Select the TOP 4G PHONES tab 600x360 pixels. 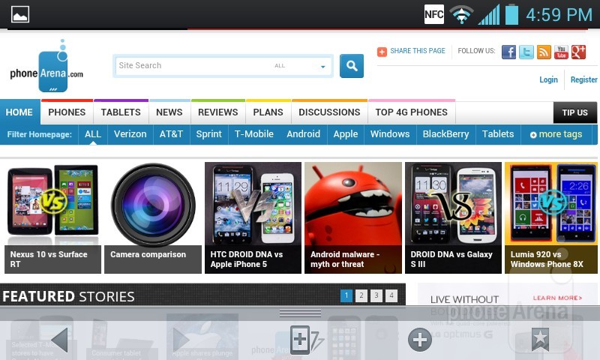coord(411,112)
